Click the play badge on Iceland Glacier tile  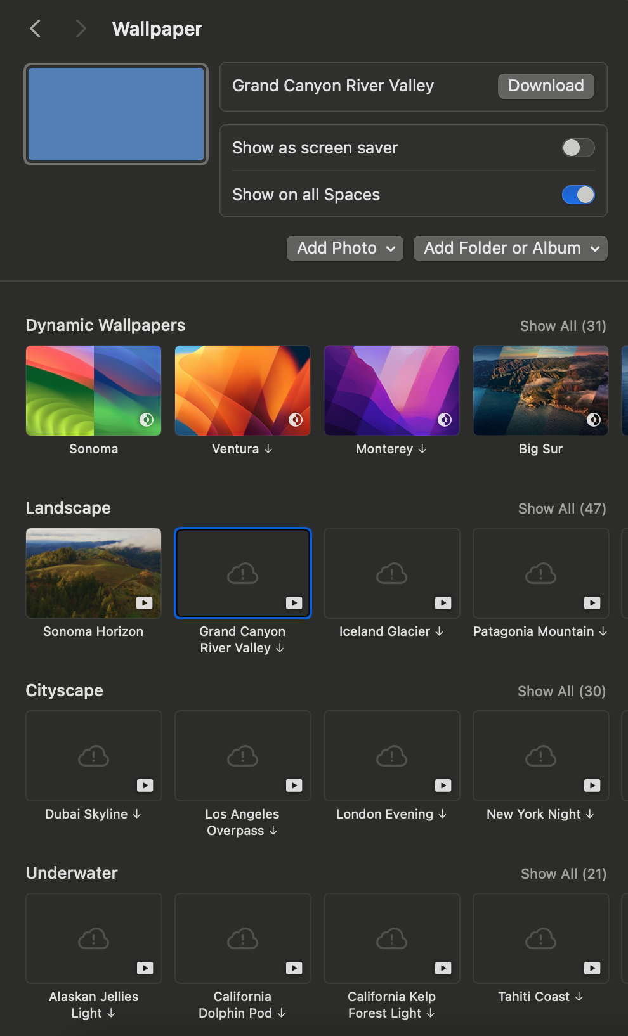pyautogui.click(x=443, y=603)
